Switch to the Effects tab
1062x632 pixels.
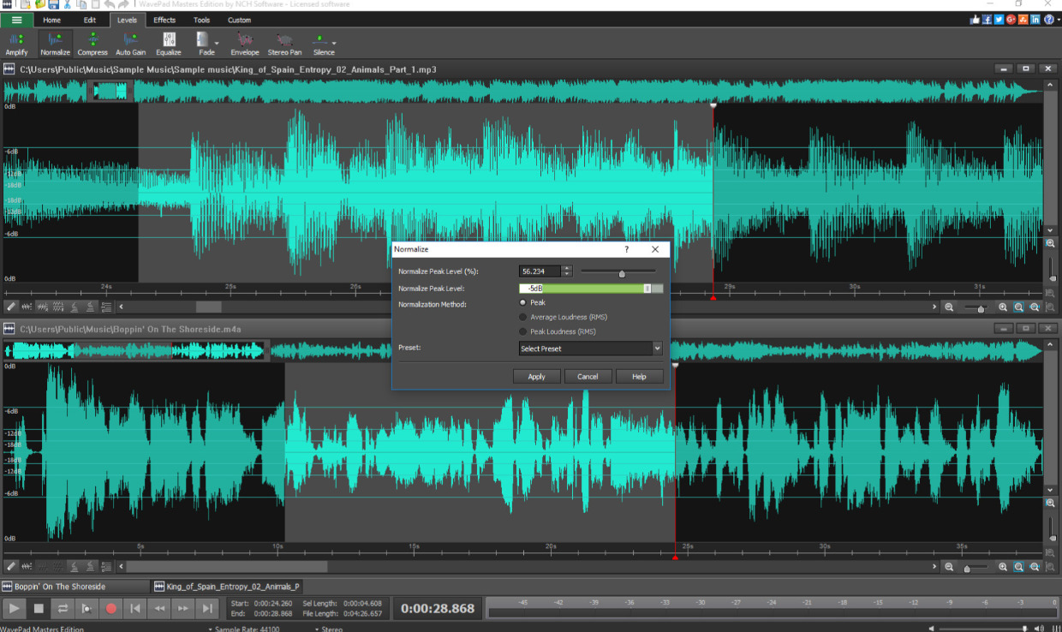(164, 20)
